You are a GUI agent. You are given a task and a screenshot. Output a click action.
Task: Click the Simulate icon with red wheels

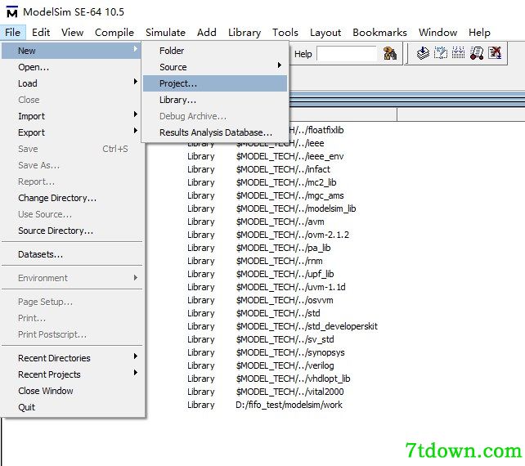tap(477, 53)
